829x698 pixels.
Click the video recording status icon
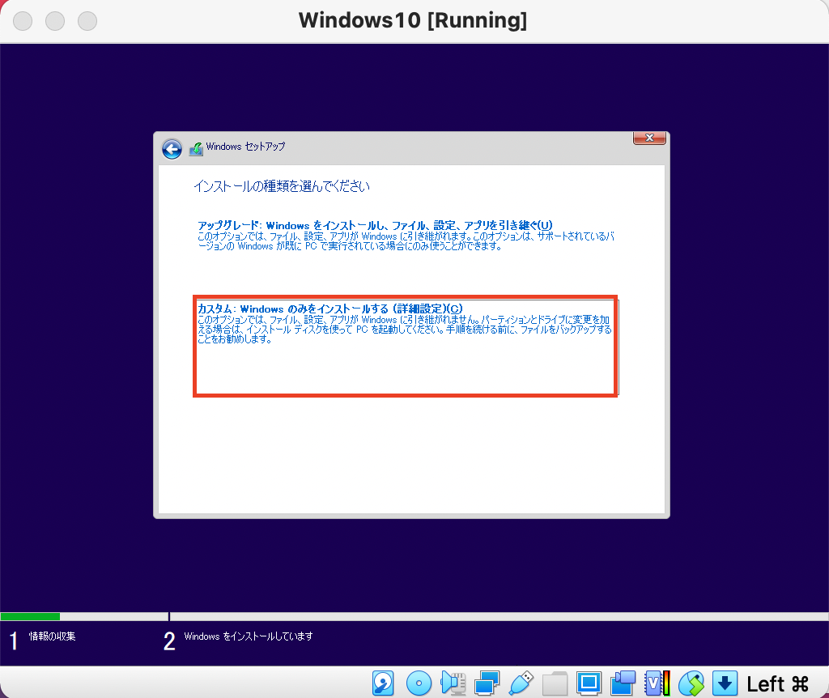tap(623, 683)
